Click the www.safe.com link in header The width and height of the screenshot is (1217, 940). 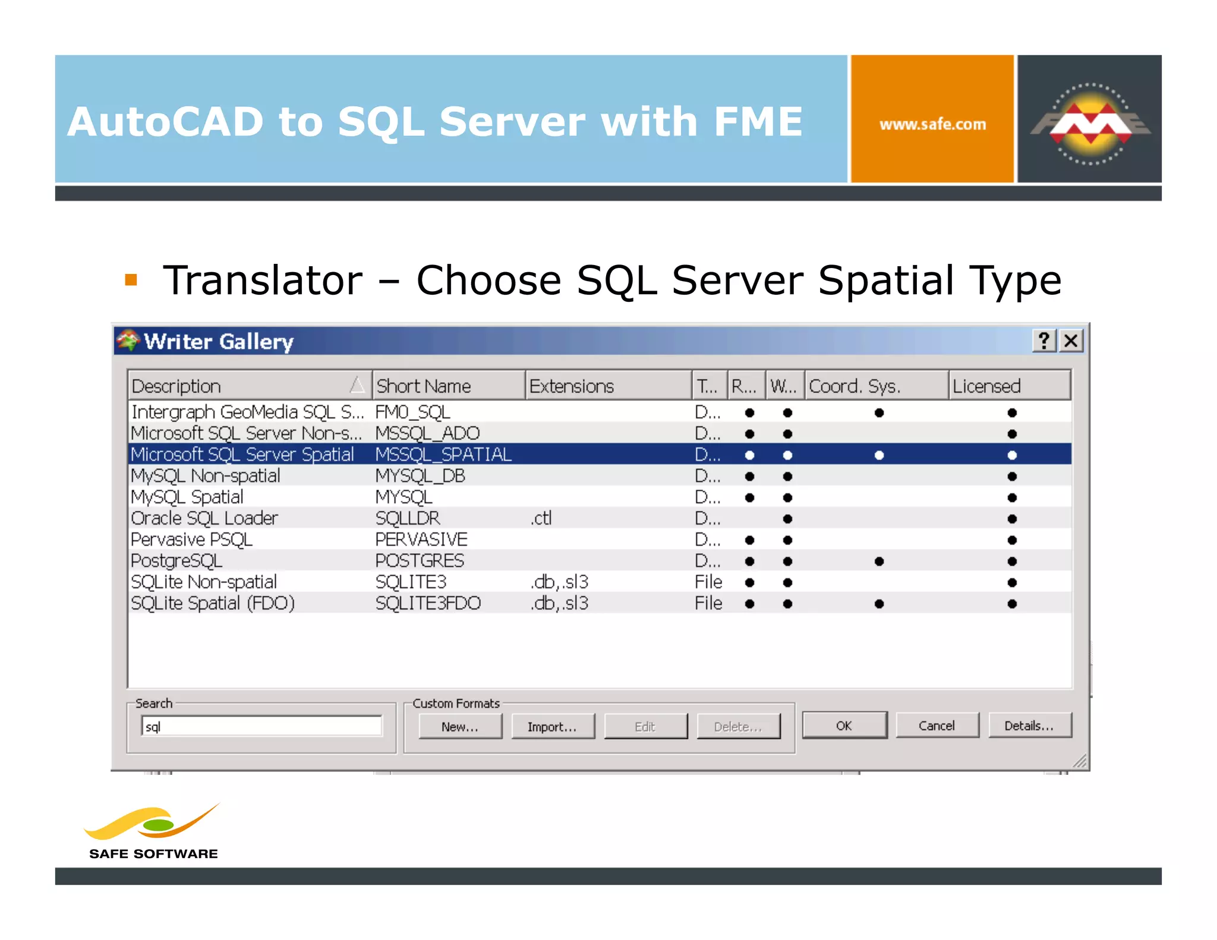(x=932, y=124)
